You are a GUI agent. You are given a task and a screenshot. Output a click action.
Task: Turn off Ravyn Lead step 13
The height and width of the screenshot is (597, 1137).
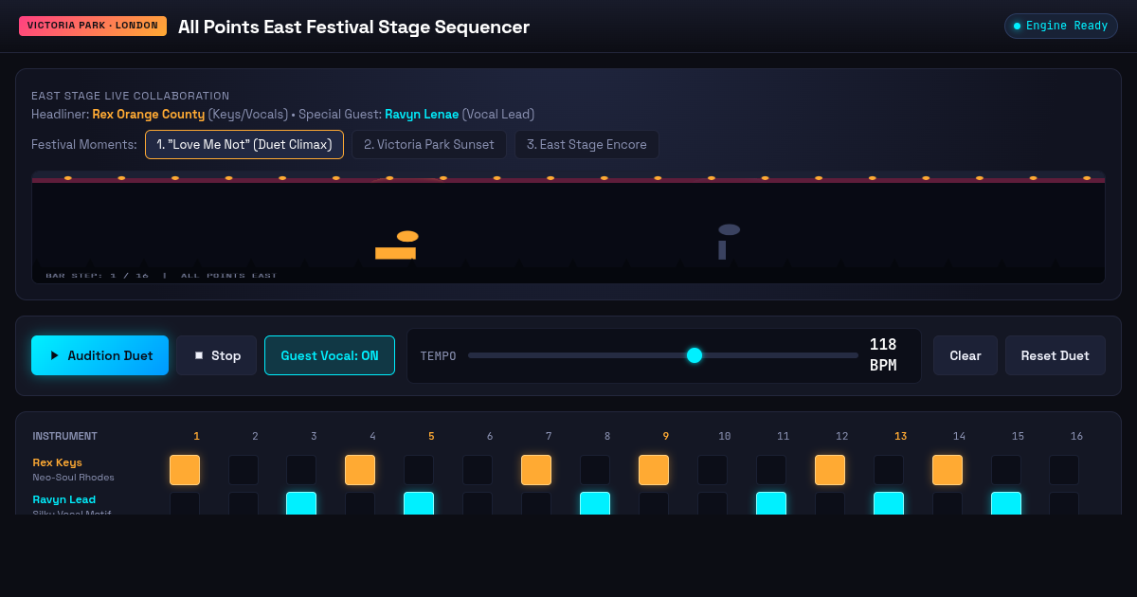click(889, 503)
